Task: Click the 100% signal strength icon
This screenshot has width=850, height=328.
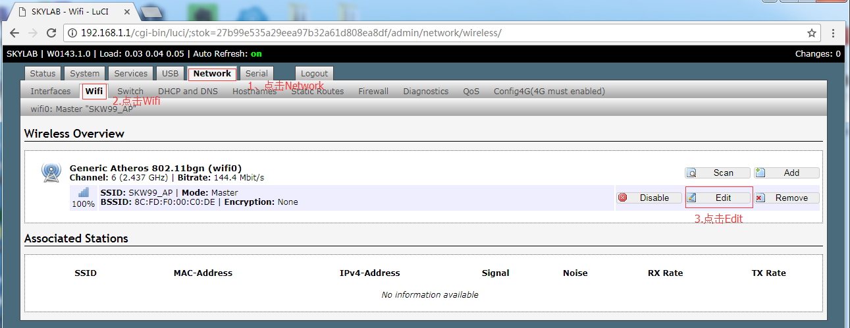Action: tap(84, 193)
